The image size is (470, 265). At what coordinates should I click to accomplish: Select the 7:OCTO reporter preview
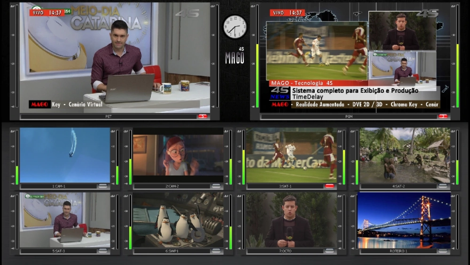coord(291,220)
